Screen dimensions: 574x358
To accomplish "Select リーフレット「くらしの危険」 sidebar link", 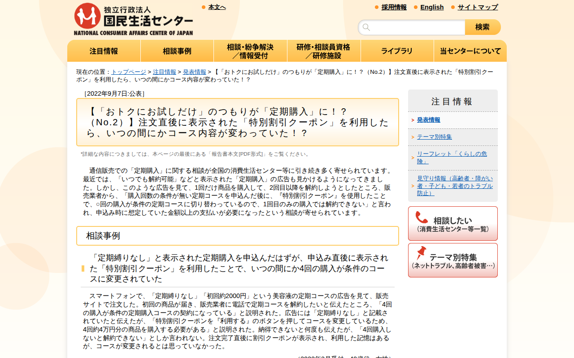I will point(452,158).
